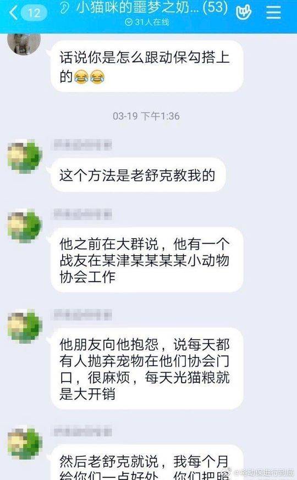Tap the 03-19 下午1:36 timestamp
This screenshot has width=297, height=480.
pyautogui.click(x=146, y=117)
